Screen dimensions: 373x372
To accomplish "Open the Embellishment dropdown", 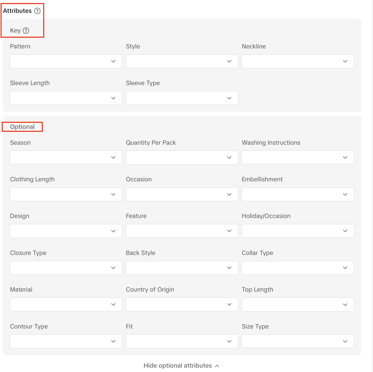I will (298, 194).
